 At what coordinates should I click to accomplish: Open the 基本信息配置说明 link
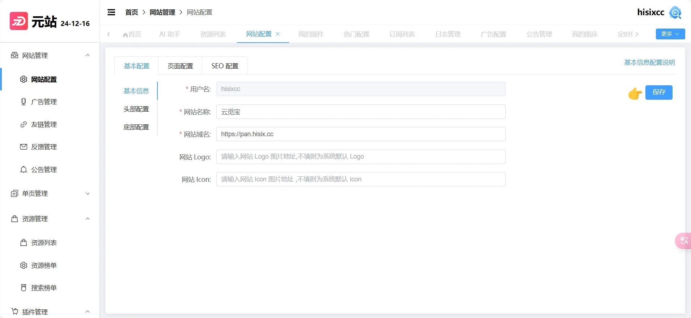(649, 63)
